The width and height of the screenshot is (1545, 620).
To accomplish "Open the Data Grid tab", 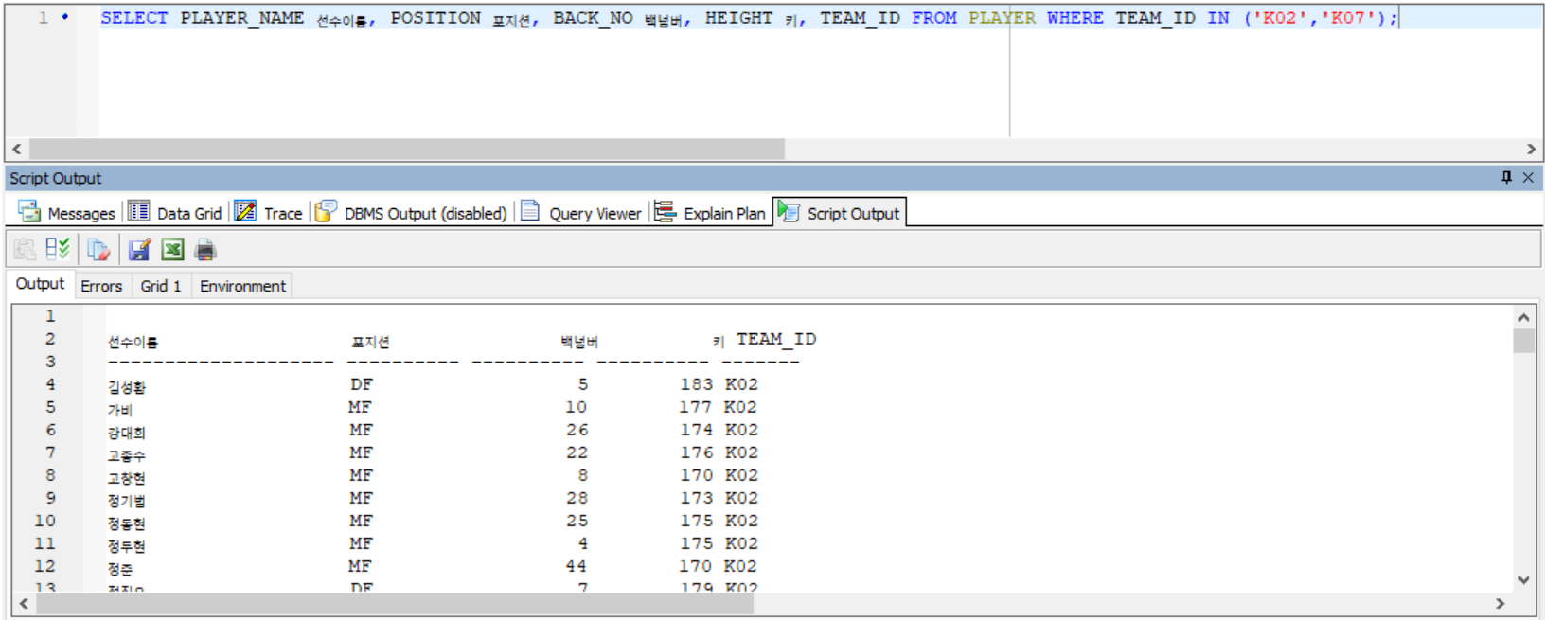I will [175, 213].
